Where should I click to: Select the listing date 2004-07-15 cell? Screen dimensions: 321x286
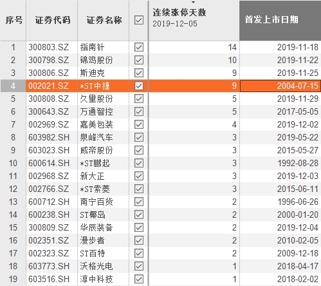click(x=280, y=86)
